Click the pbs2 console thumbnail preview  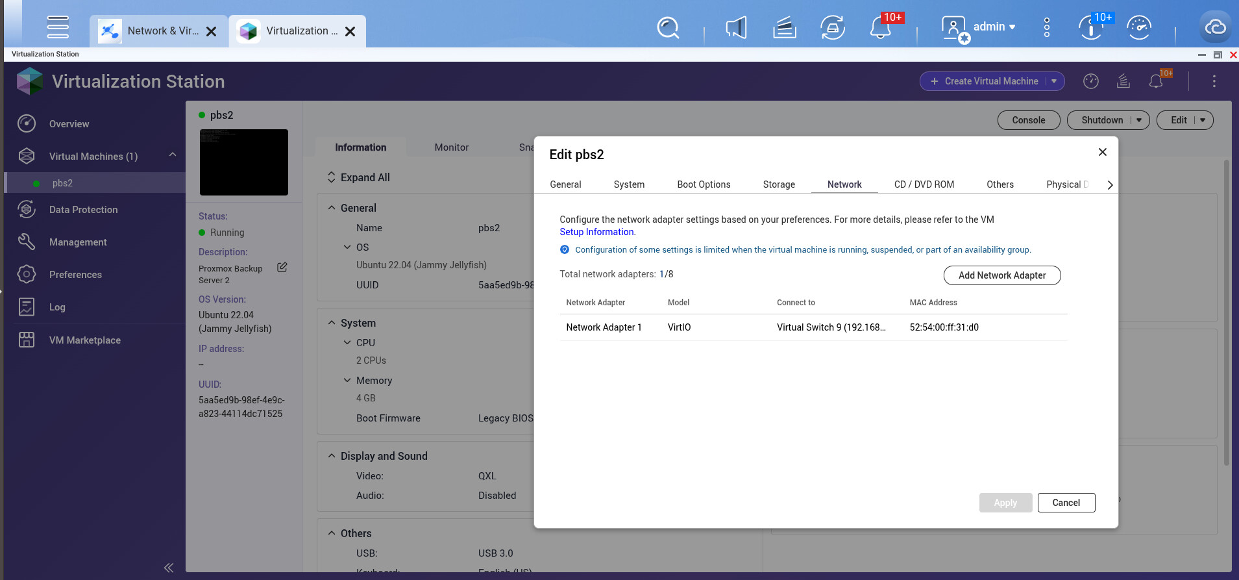coord(244,162)
